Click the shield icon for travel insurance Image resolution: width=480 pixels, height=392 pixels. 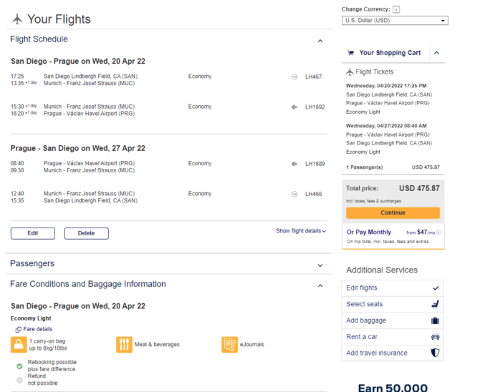(x=435, y=353)
